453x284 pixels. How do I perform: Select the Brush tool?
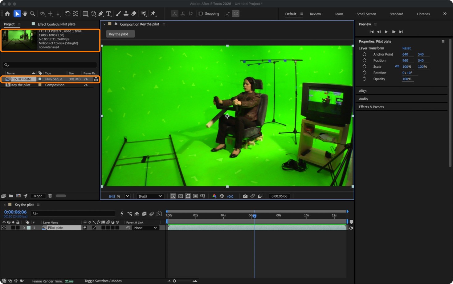[118, 14]
